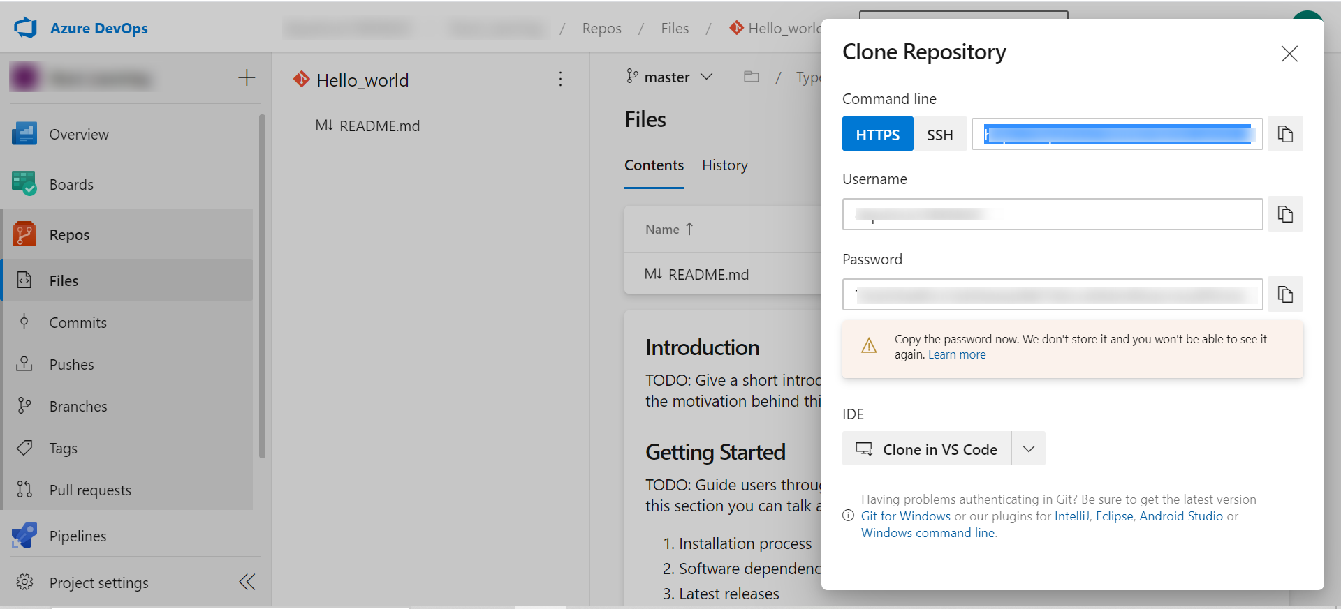Click Files in the breadcrumb

point(675,29)
